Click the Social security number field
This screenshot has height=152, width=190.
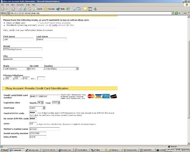[x=38, y=133]
